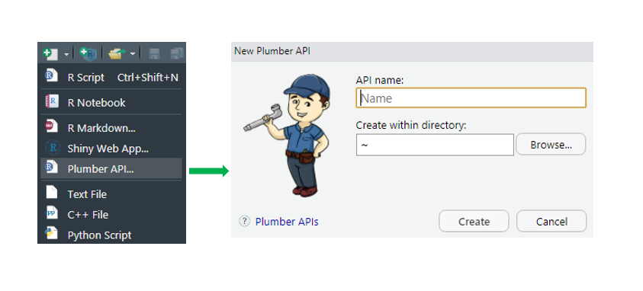This screenshot has height=291, width=643.
Task: Click the Browse... button
Action: [551, 145]
